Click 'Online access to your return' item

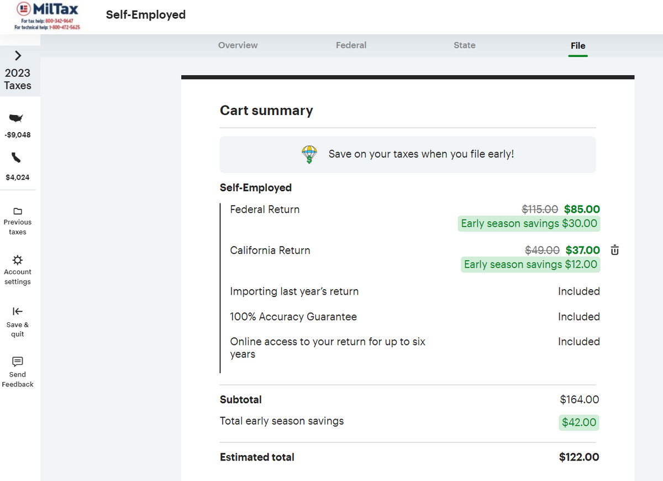328,348
